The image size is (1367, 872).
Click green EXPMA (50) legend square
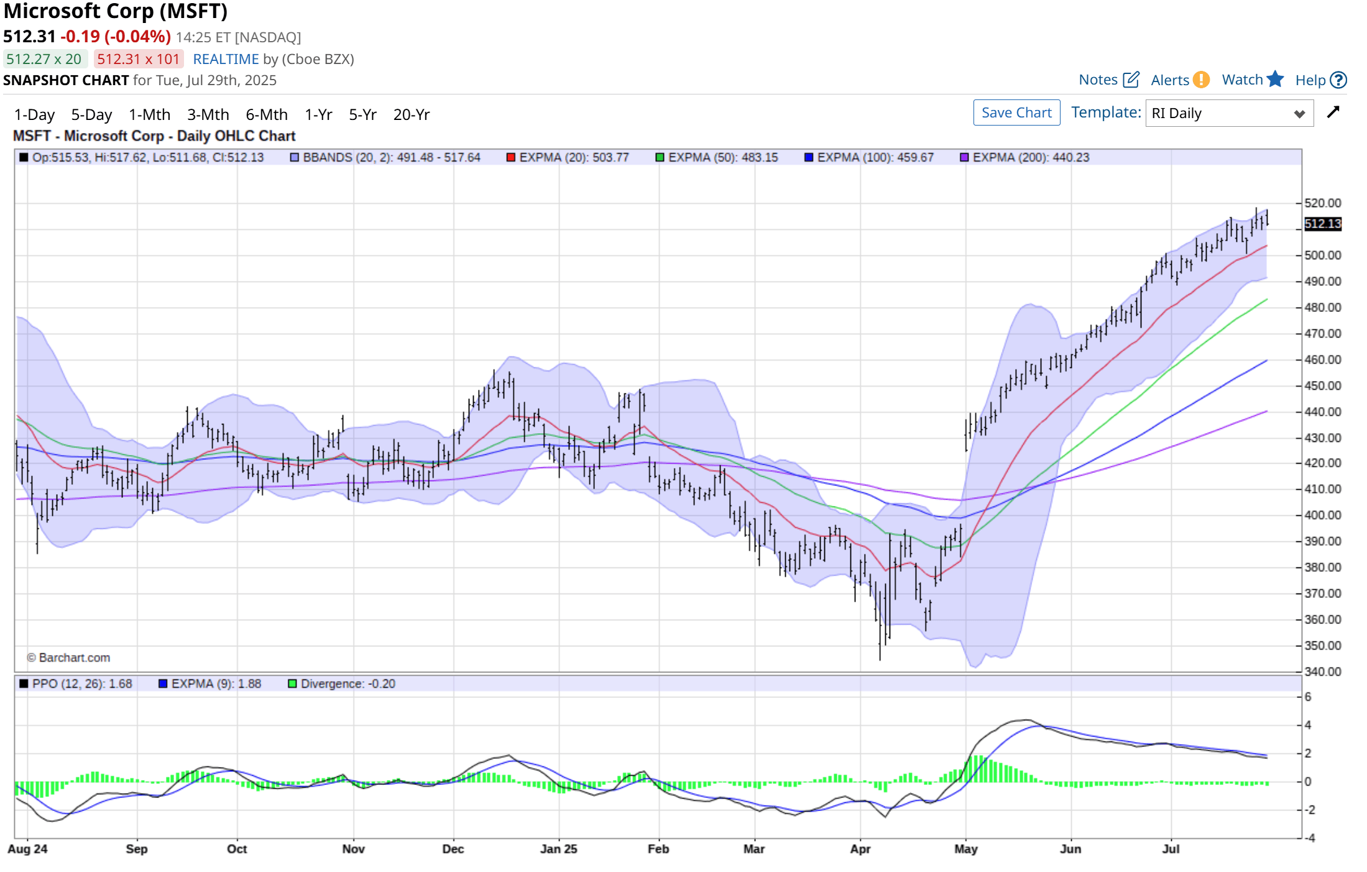pyautogui.click(x=660, y=158)
